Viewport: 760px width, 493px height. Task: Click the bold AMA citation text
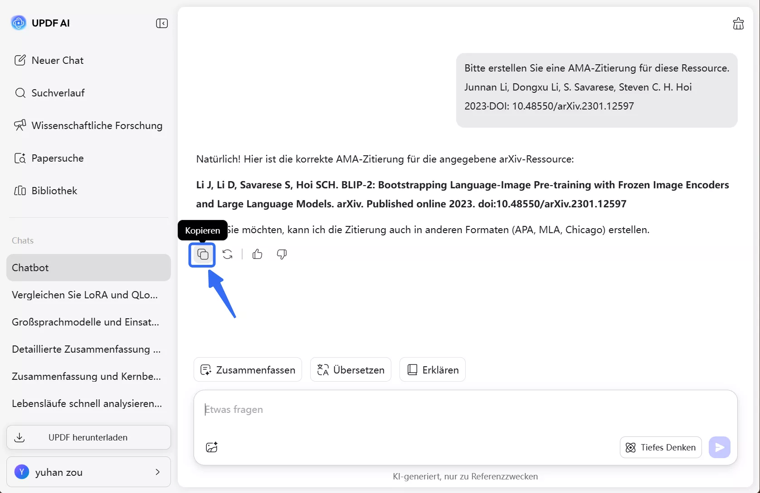[463, 194]
